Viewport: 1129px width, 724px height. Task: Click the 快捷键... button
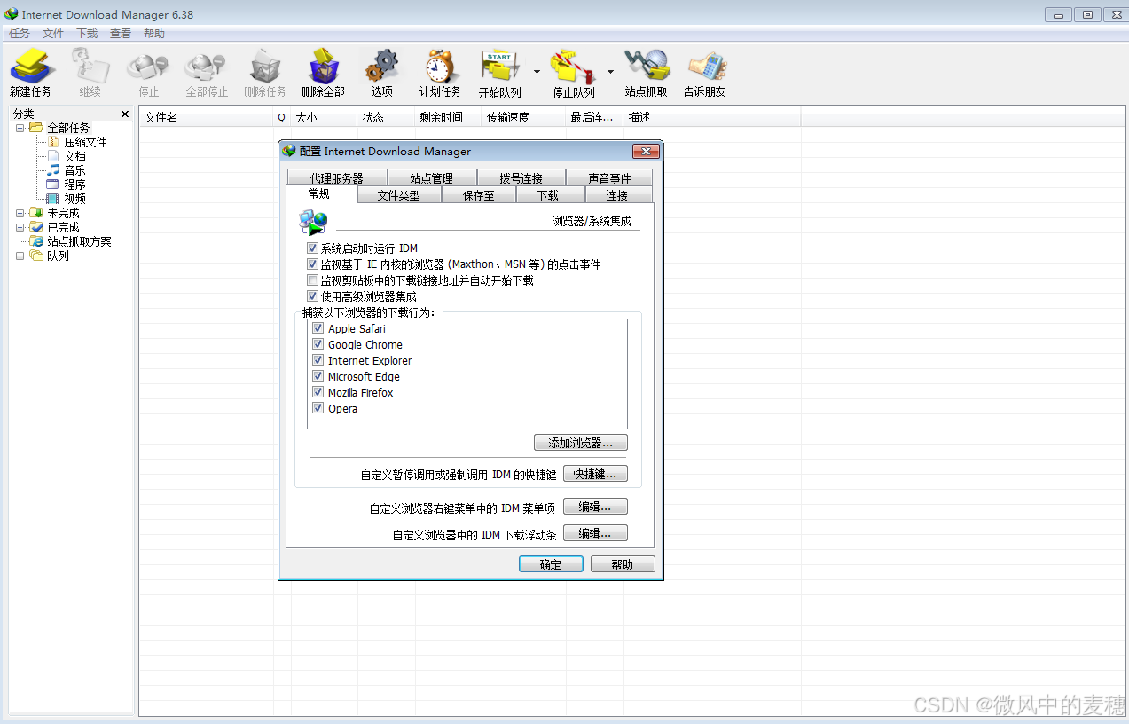pos(595,474)
